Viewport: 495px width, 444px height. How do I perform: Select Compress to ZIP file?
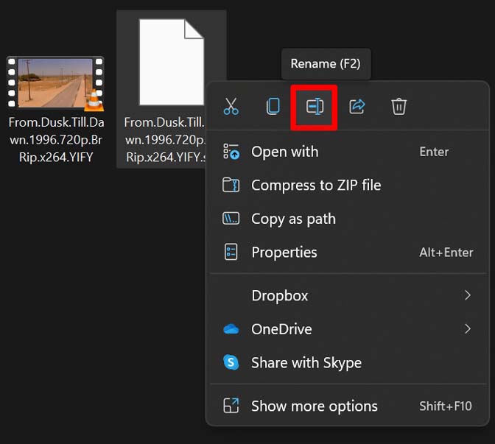316,186
